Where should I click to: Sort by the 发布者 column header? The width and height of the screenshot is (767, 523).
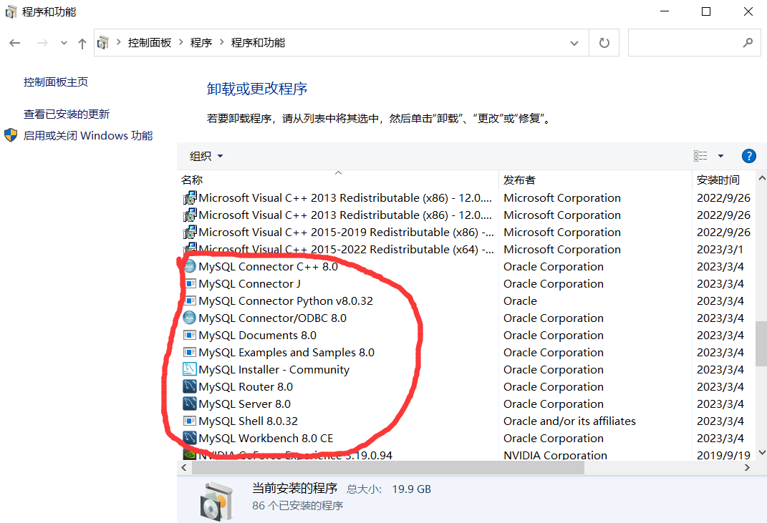pos(519,180)
